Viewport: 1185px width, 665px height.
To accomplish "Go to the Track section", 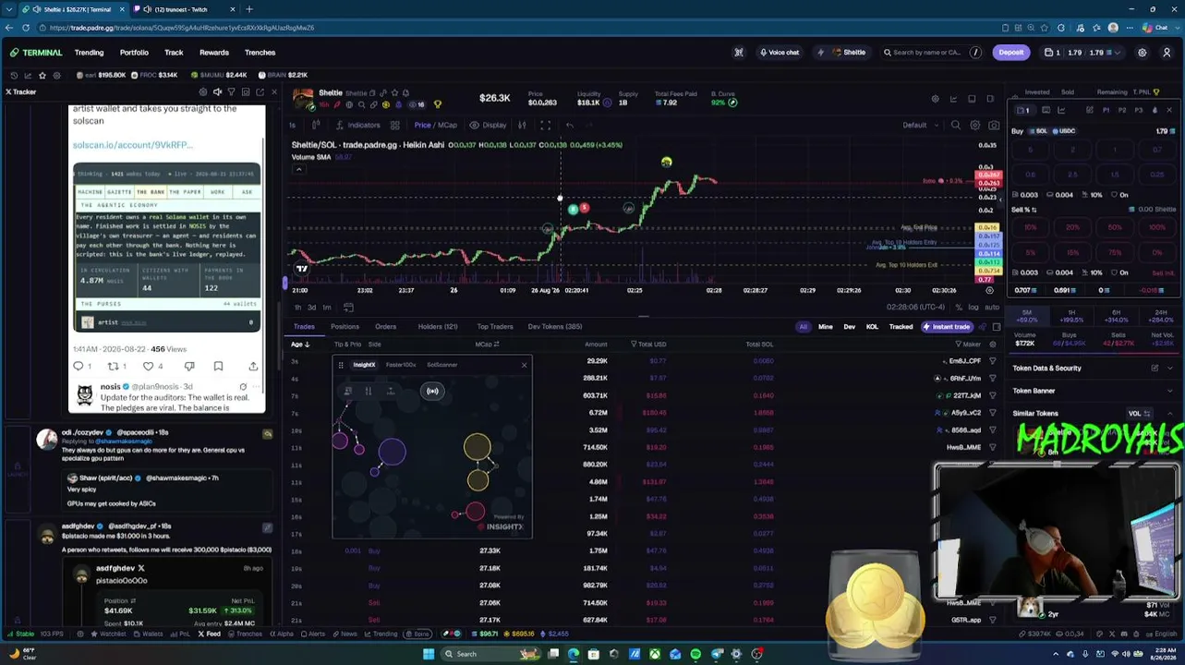I will point(174,53).
